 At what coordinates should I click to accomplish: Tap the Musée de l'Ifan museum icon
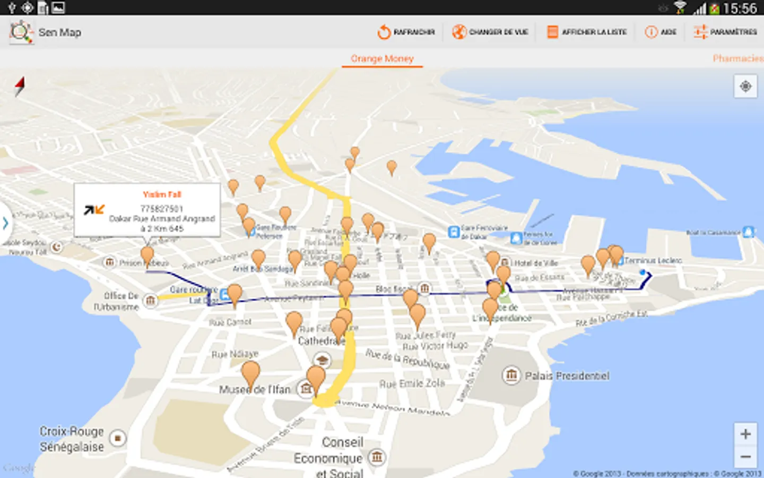pyautogui.click(x=306, y=389)
